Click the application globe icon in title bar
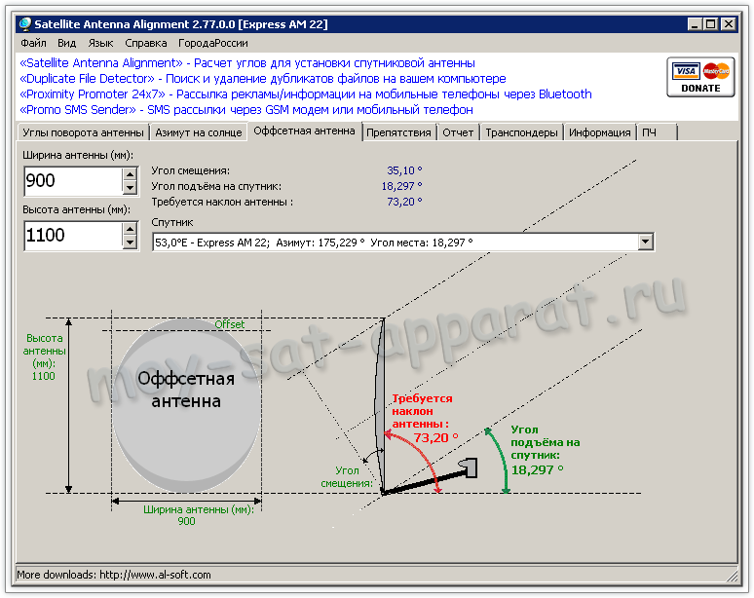This screenshot has height=598, width=754. click(25, 23)
